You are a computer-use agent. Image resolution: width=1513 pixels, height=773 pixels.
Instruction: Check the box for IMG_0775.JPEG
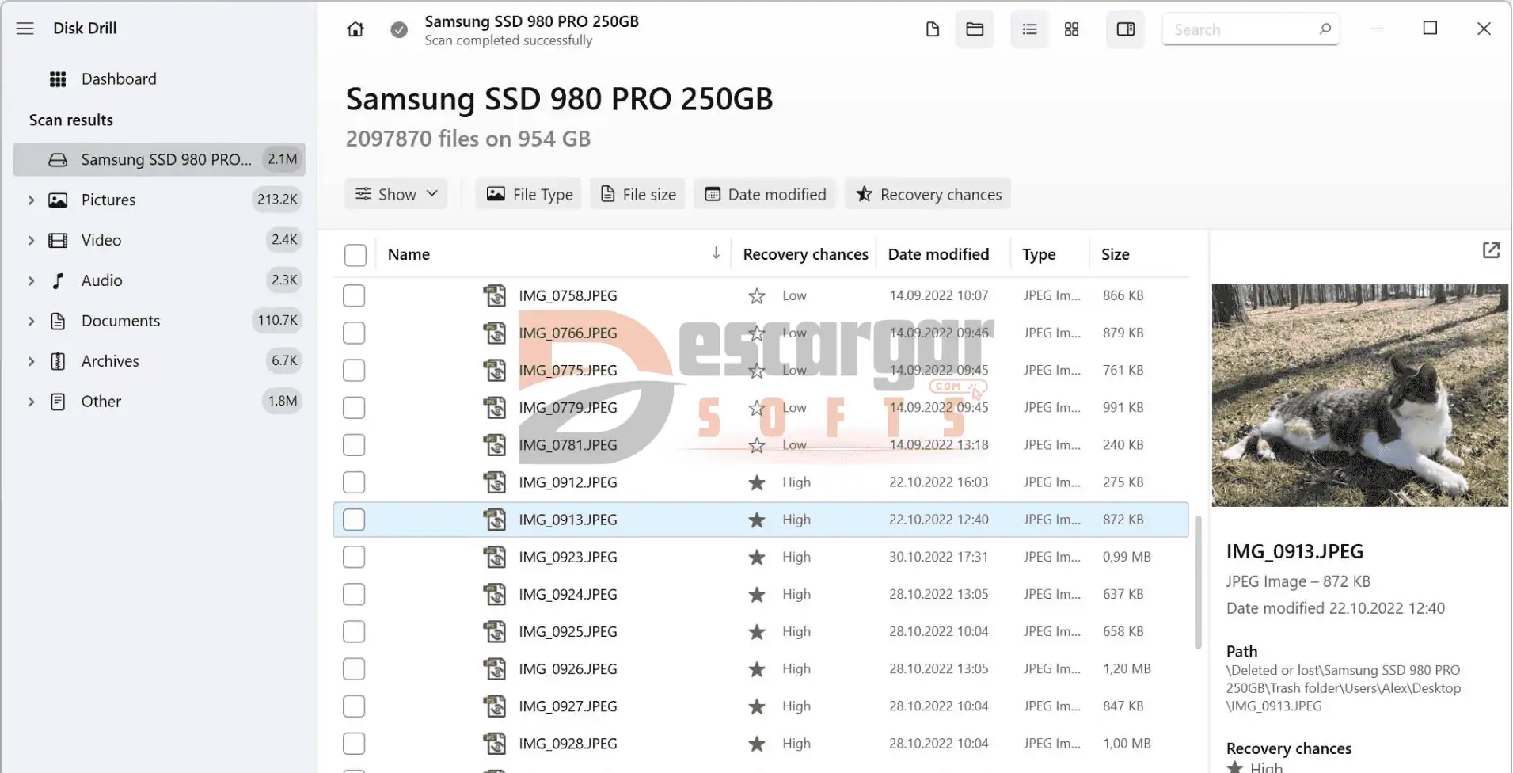354,370
